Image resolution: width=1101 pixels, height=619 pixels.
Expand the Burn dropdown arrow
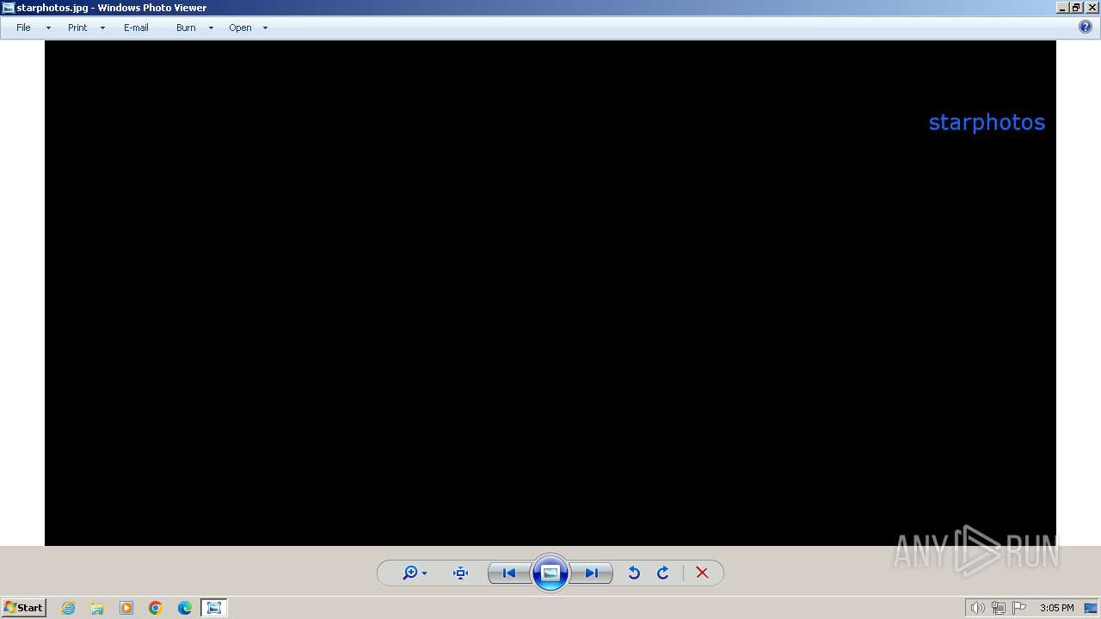(211, 28)
